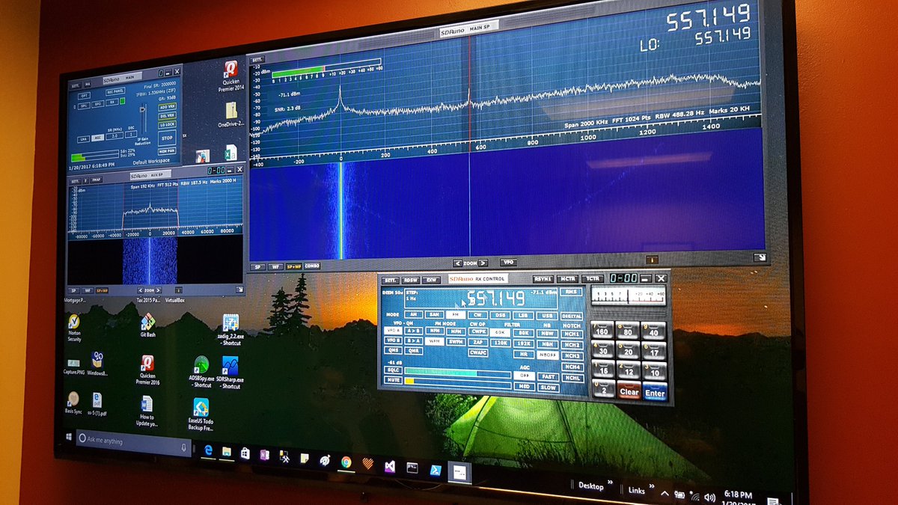The width and height of the screenshot is (898, 505).
Task: Open OneNote from the taskbar
Action: (x=264, y=454)
